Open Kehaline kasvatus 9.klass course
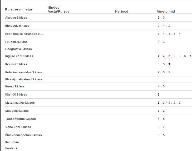This screenshot has width=192, height=151. 24,72
